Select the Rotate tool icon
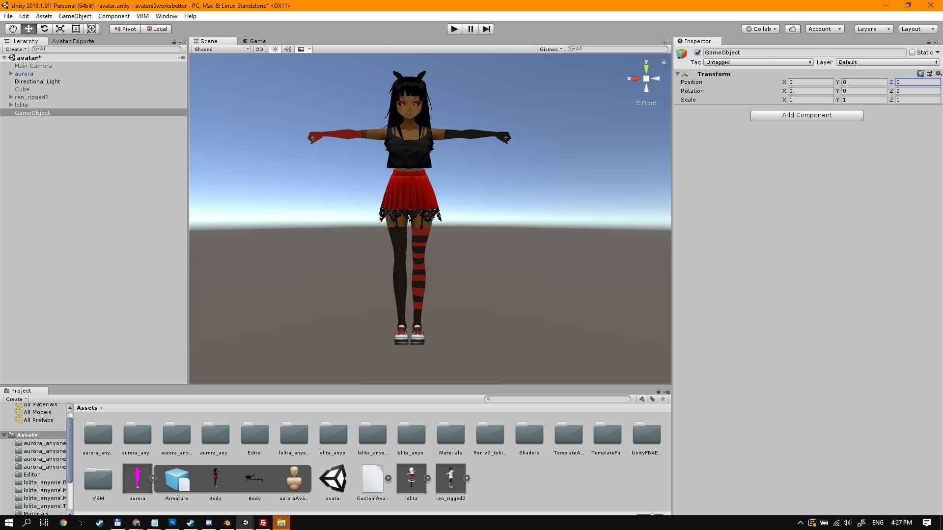Image resolution: width=943 pixels, height=530 pixels. pos(44,29)
